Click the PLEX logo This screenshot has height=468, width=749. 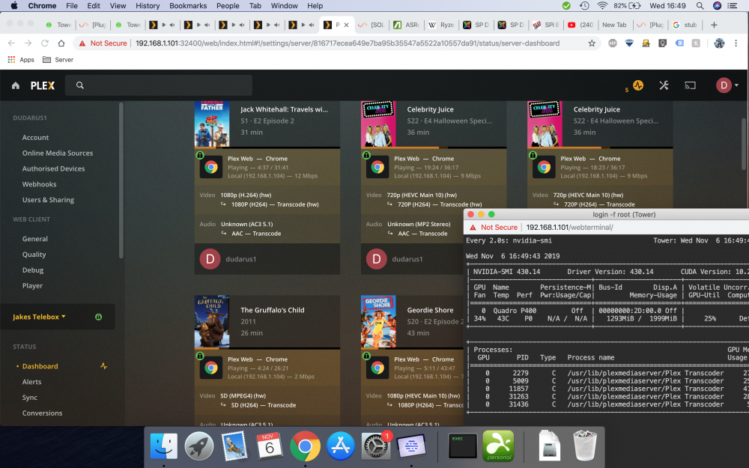pyautogui.click(x=43, y=85)
